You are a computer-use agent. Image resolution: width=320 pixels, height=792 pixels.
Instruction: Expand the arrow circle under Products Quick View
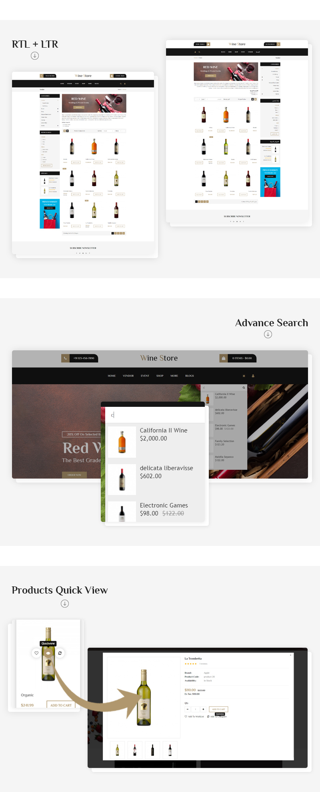pyautogui.click(x=65, y=604)
